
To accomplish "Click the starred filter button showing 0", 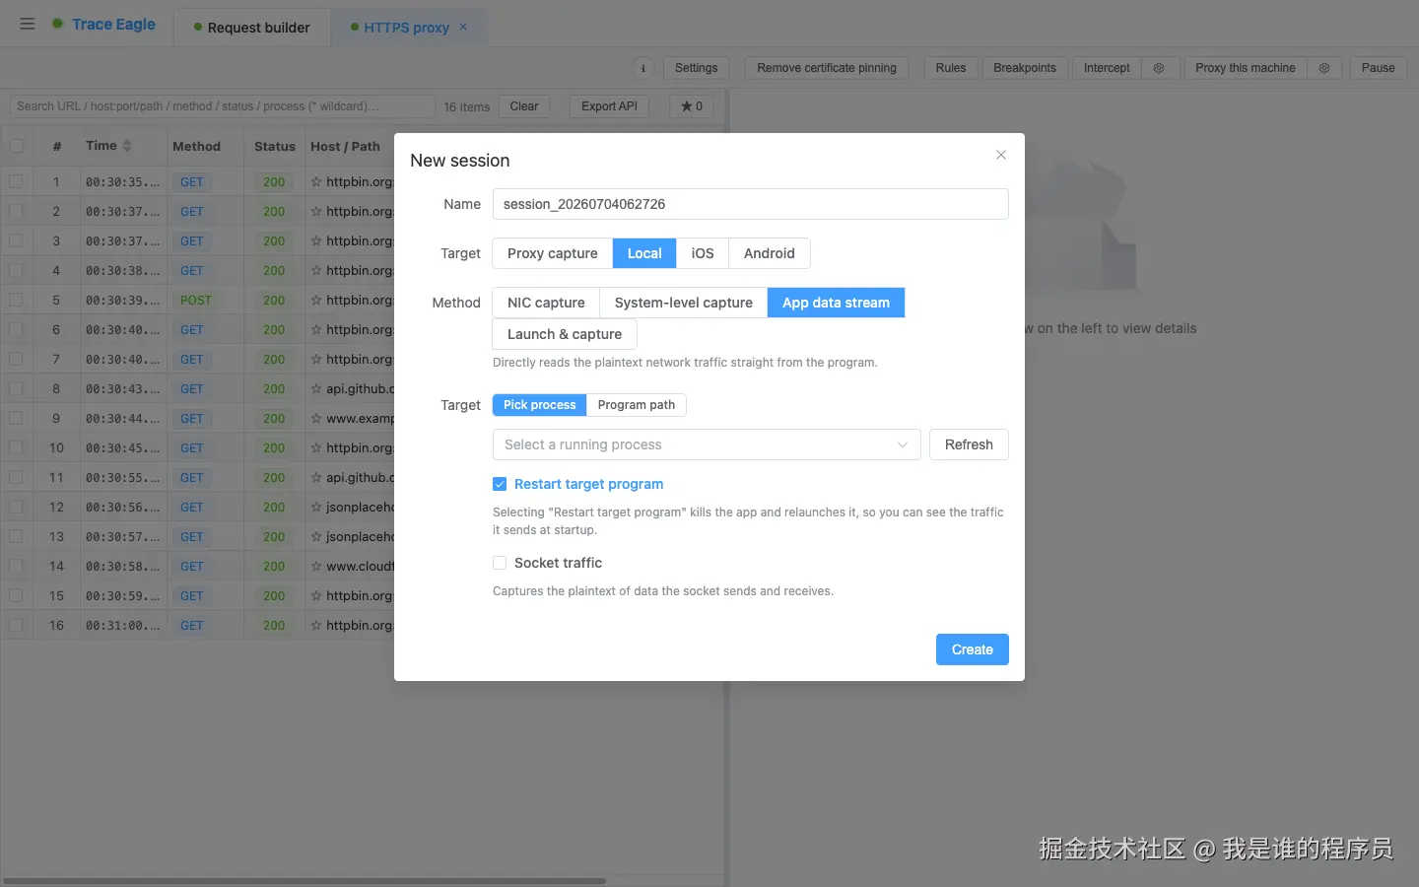I will click(692, 106).
